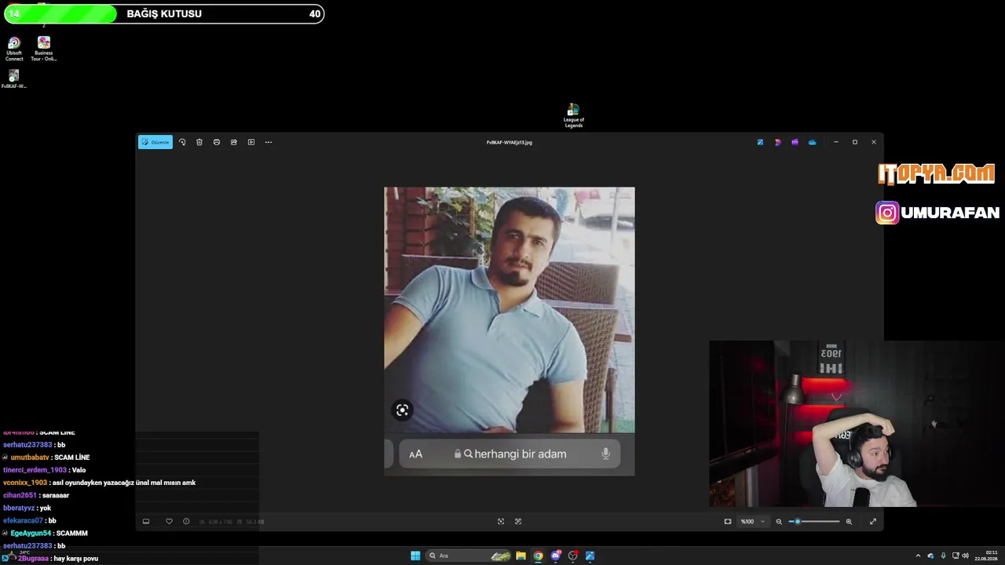Share the photo from the toolbar
The height and width of the screenshot is (565, 1005).
click(x=234, y=142)
